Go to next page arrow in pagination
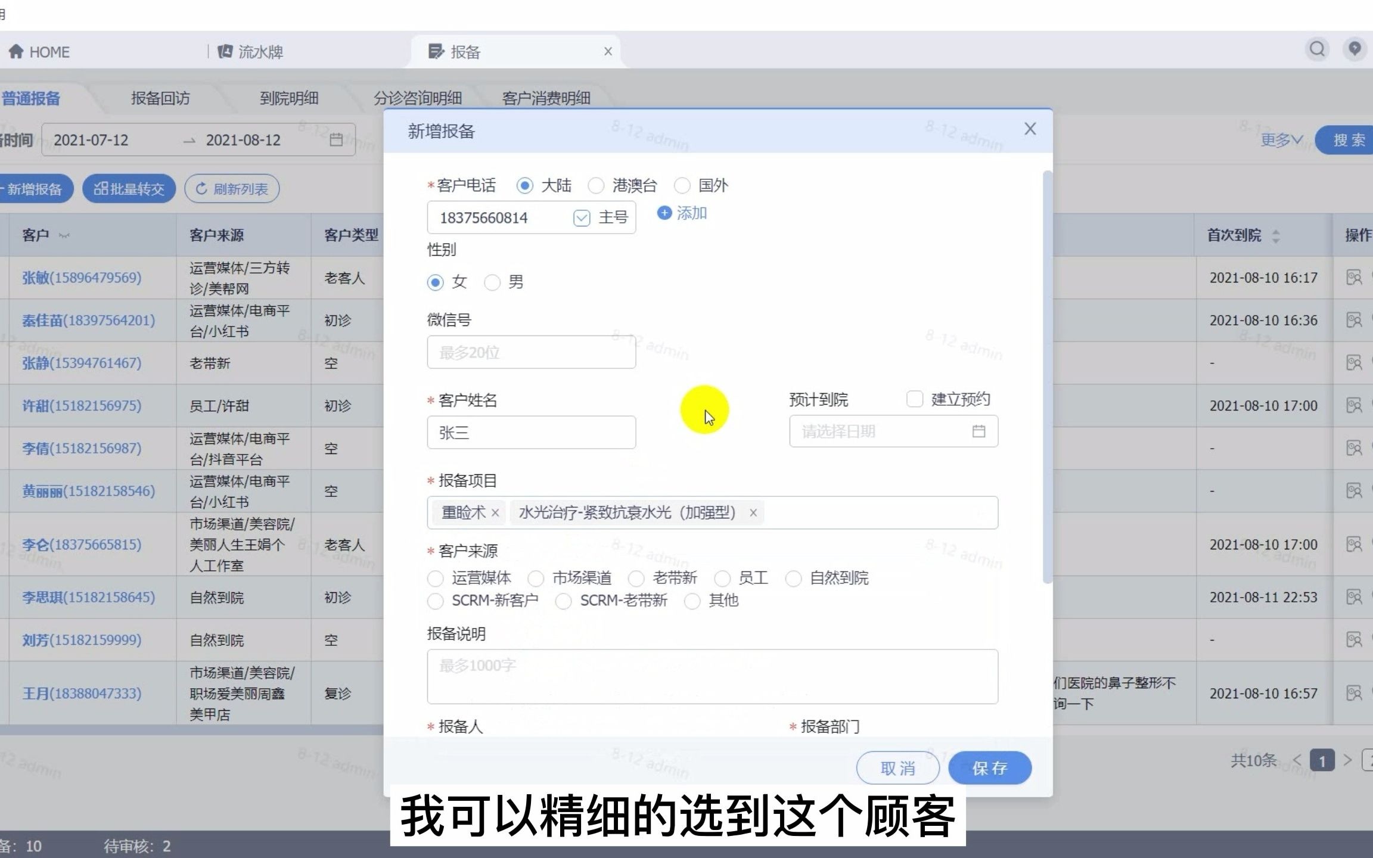1373x858 pixels. tap(1347, 760)
